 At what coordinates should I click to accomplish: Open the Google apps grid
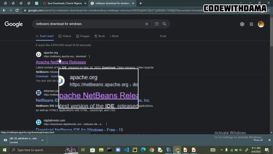251,24
